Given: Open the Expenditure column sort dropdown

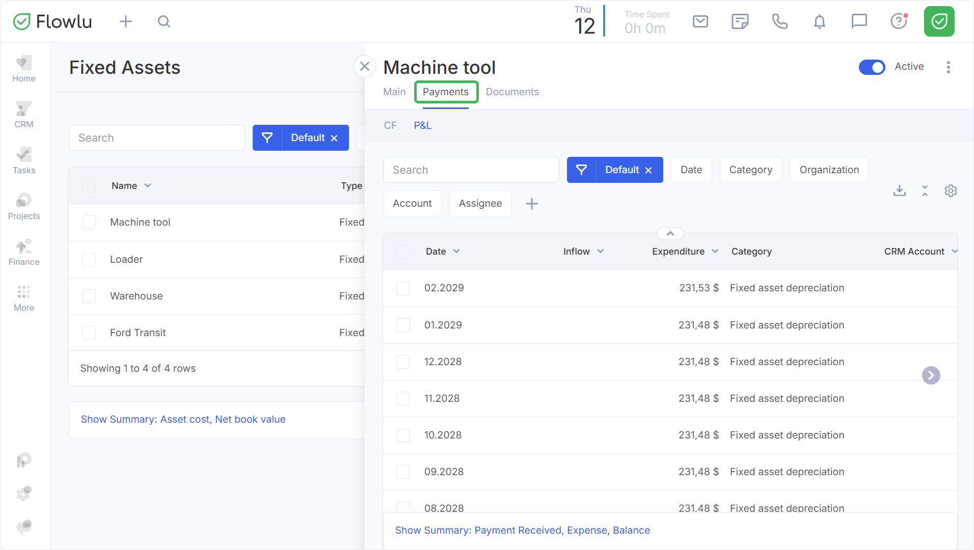Looking at the screenshot, I should 715,252.
